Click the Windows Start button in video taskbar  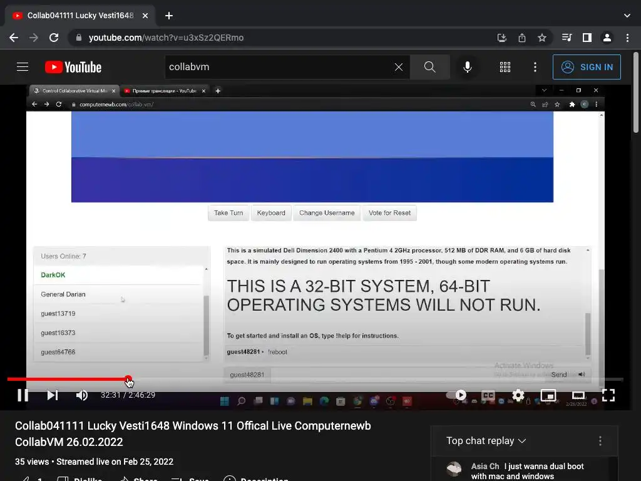(x=225, y=401)
